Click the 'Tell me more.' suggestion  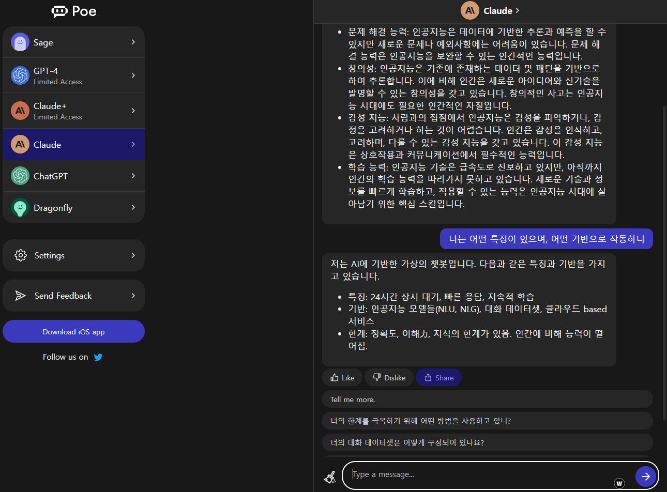coord(488,399)
